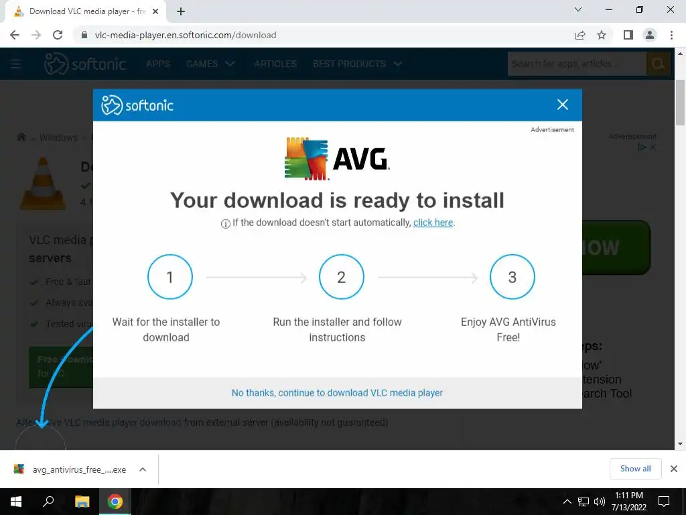The width and height of the screenshot is (686, 515).
Task: Open a new browser tab
Action: coord(181,12)
